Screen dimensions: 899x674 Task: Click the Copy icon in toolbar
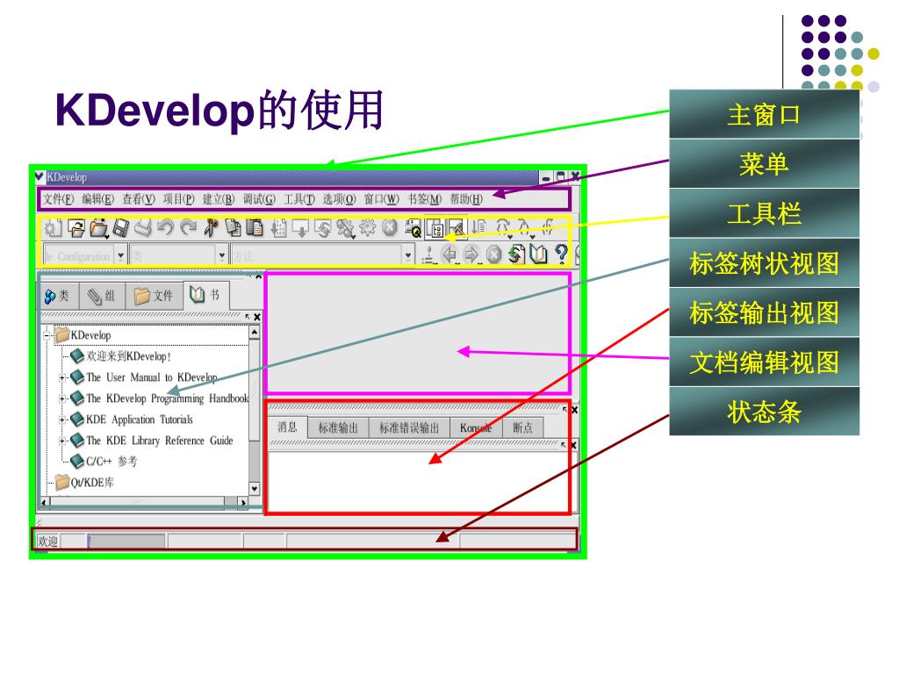click(x=233, y=228)
